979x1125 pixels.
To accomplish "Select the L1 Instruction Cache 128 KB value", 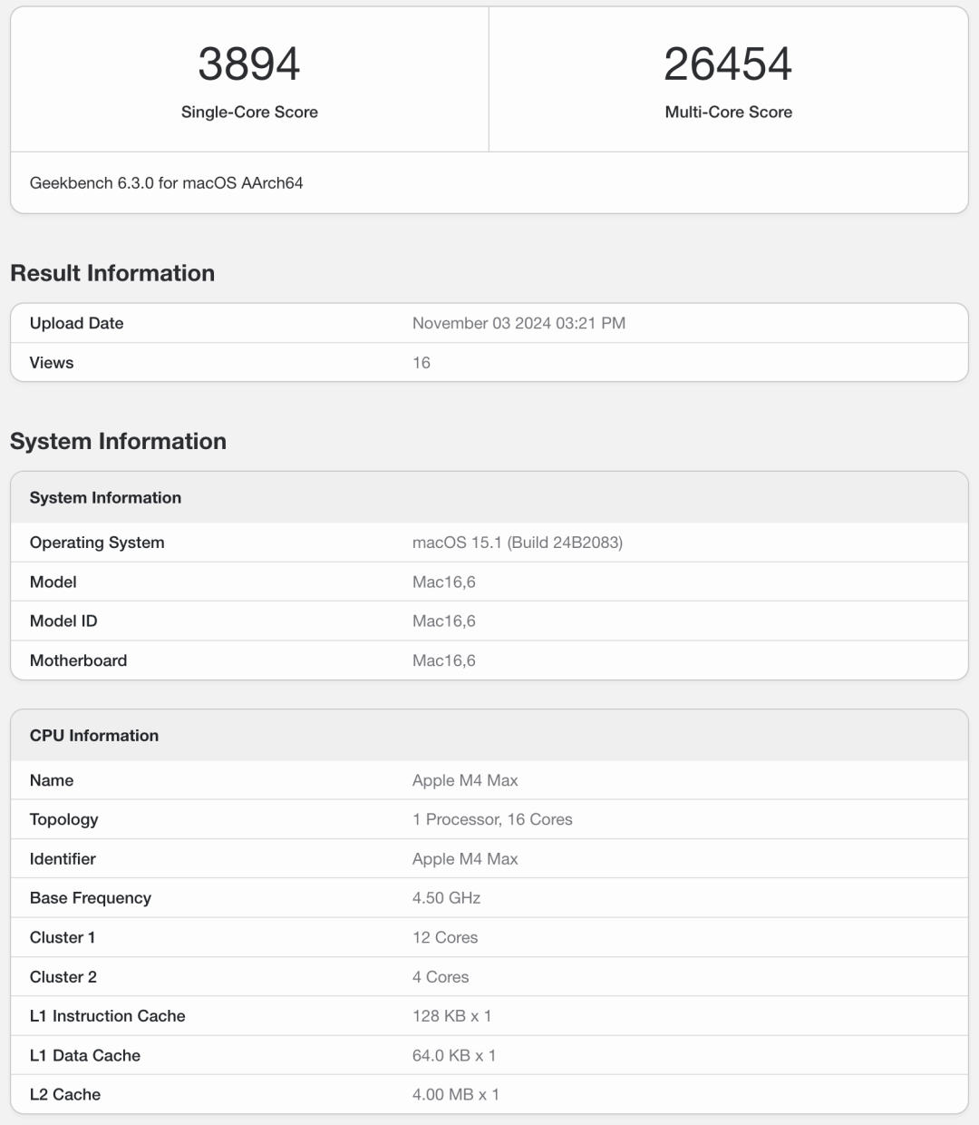I will point(451,1016).
